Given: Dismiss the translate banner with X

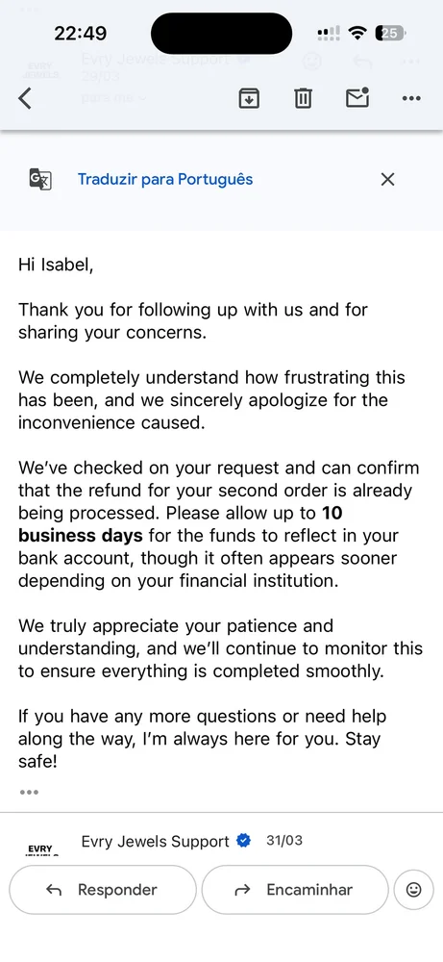Looking at the screenshot, I should (388, 179).
